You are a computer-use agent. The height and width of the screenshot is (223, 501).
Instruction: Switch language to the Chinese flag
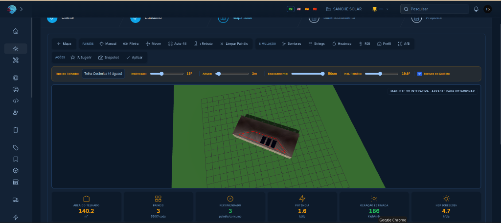point(315,9)
